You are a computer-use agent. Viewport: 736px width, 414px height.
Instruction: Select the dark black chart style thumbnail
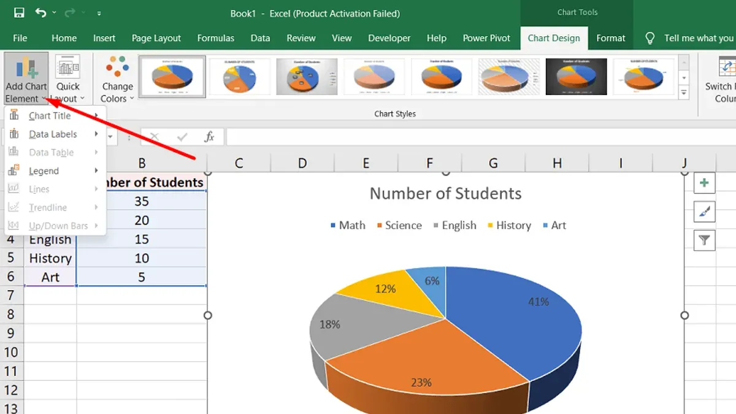point(576,77)
